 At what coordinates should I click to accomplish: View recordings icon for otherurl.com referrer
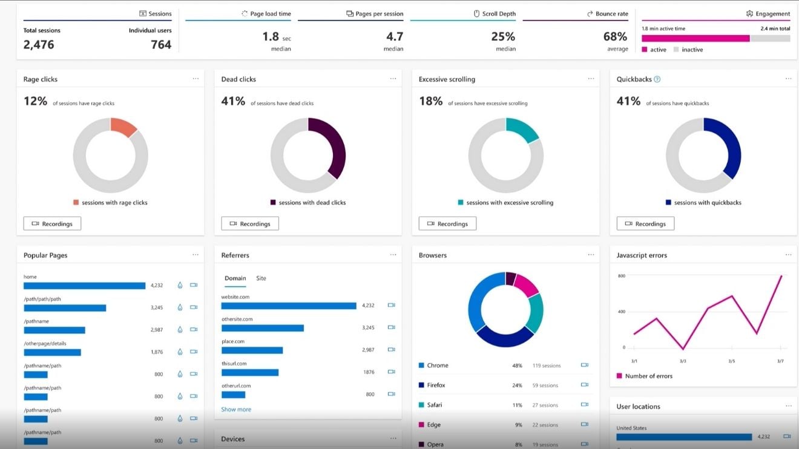tap(391, 394)
